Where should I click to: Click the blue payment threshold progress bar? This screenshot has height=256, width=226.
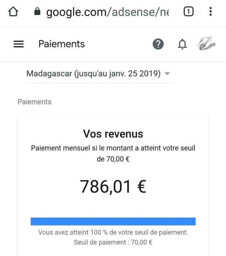click(113, 221)
